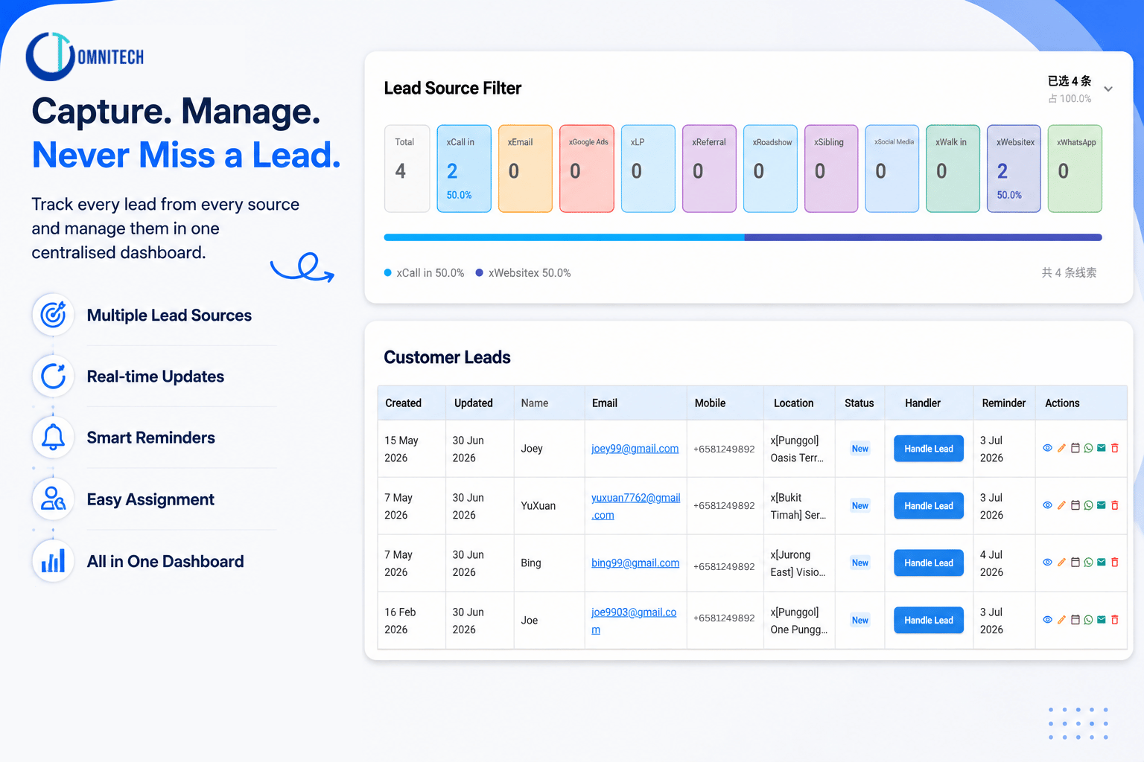Click the pencil edit icon for Joe
Screen dimensions: 1144x762
[x=1061, y=620]
